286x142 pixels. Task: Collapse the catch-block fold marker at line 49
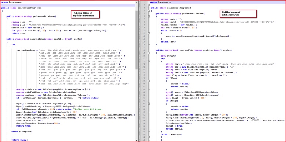coord(148,137)
